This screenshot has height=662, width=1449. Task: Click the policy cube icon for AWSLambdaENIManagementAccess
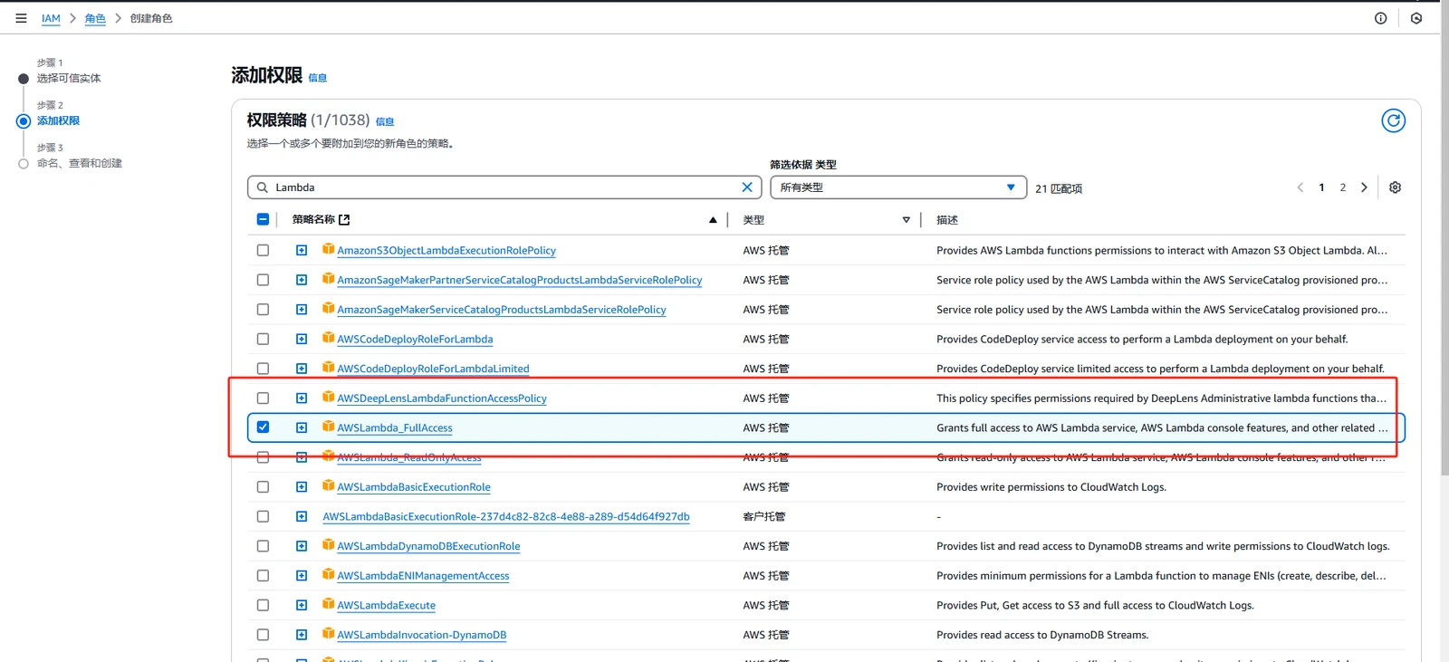click(x=328, y=575)
